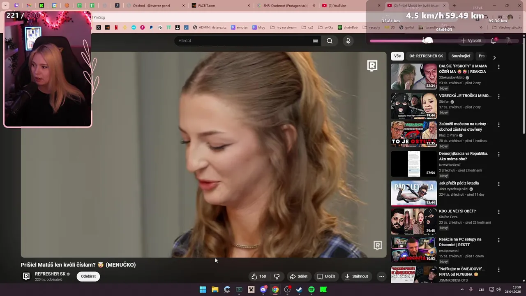526x296 pixels.
Task: Click the Sdílet share button
Action: [298, 276]
